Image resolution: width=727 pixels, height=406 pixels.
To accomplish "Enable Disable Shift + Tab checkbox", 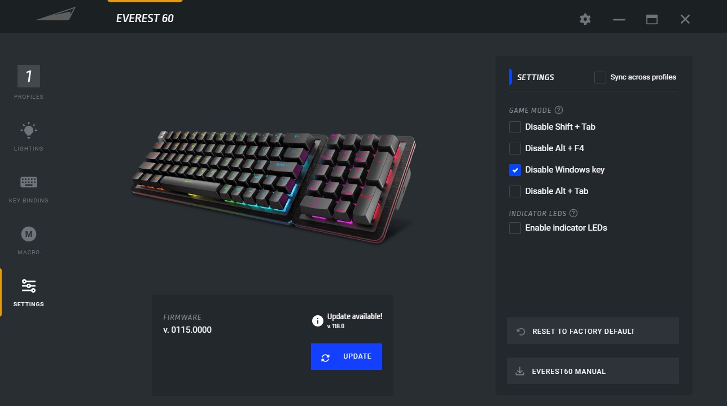I will coord(515,127).
